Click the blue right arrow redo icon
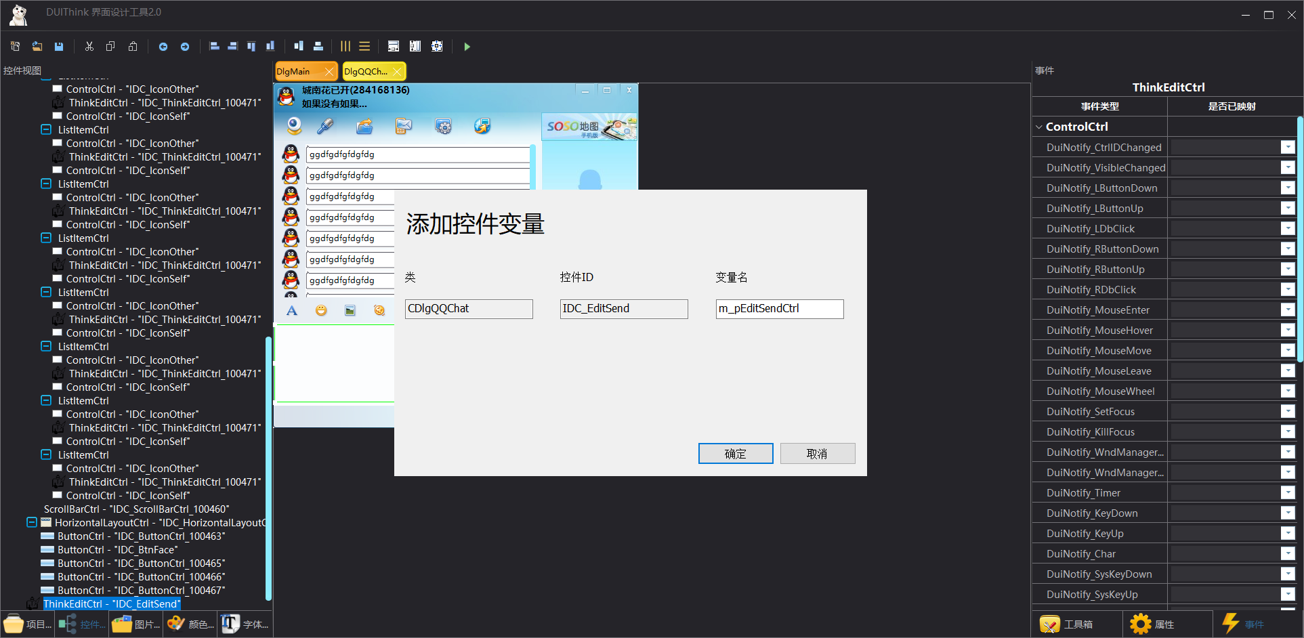Screen dimensions: 1304x638 pos(185,47)
